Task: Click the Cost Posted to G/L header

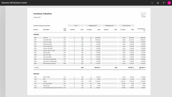Action: 141,30
